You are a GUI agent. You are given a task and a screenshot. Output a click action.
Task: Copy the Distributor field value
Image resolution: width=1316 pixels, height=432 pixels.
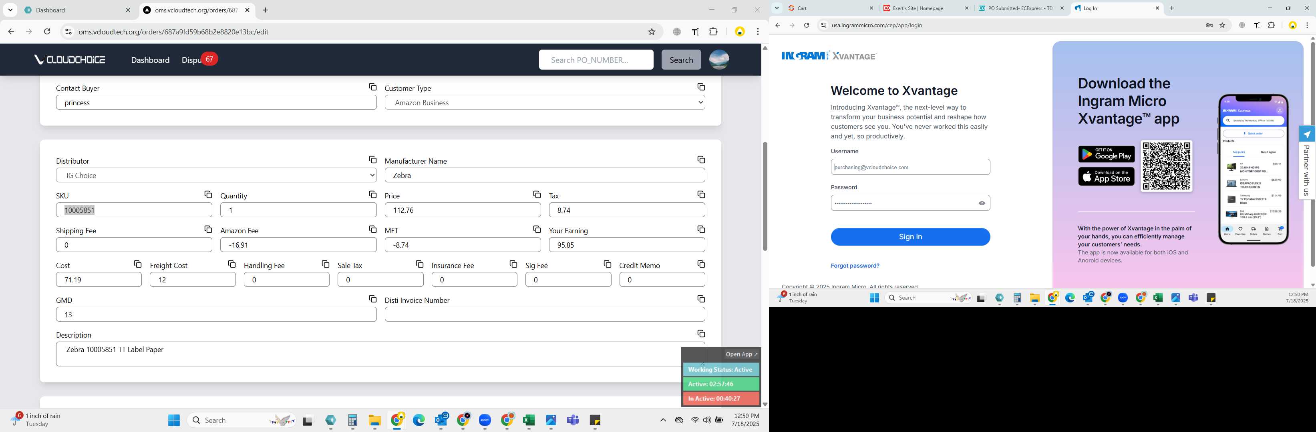[x=372, y=160]
